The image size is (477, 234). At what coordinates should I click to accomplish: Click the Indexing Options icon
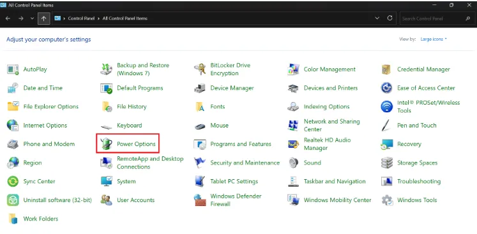(x=293, y=106)
